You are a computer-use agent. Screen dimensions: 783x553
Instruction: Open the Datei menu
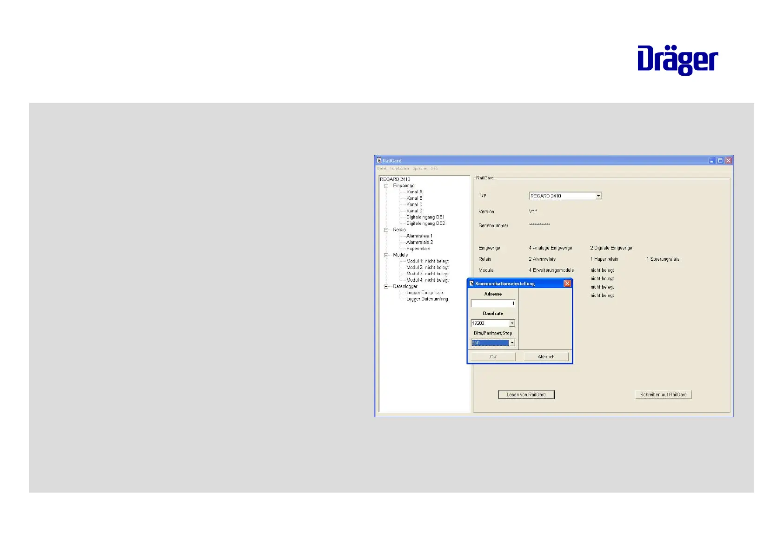pyautogui.click(x=382, y=169)
